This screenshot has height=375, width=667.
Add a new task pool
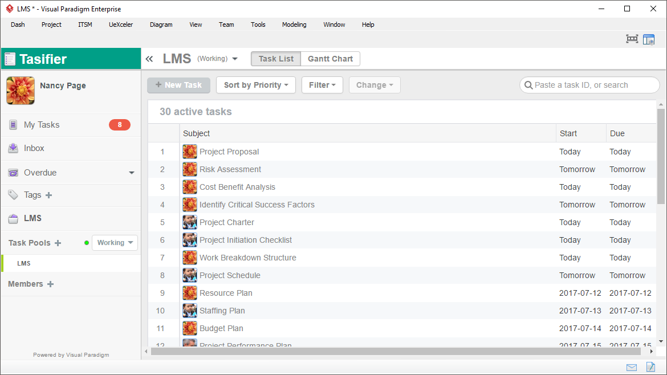(58, 243)
